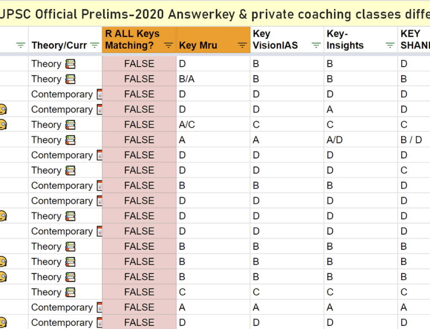This screenshot has height=329, width=430.
Task: Select FALSE cell in the B/A row
Action: coord(139,79)
